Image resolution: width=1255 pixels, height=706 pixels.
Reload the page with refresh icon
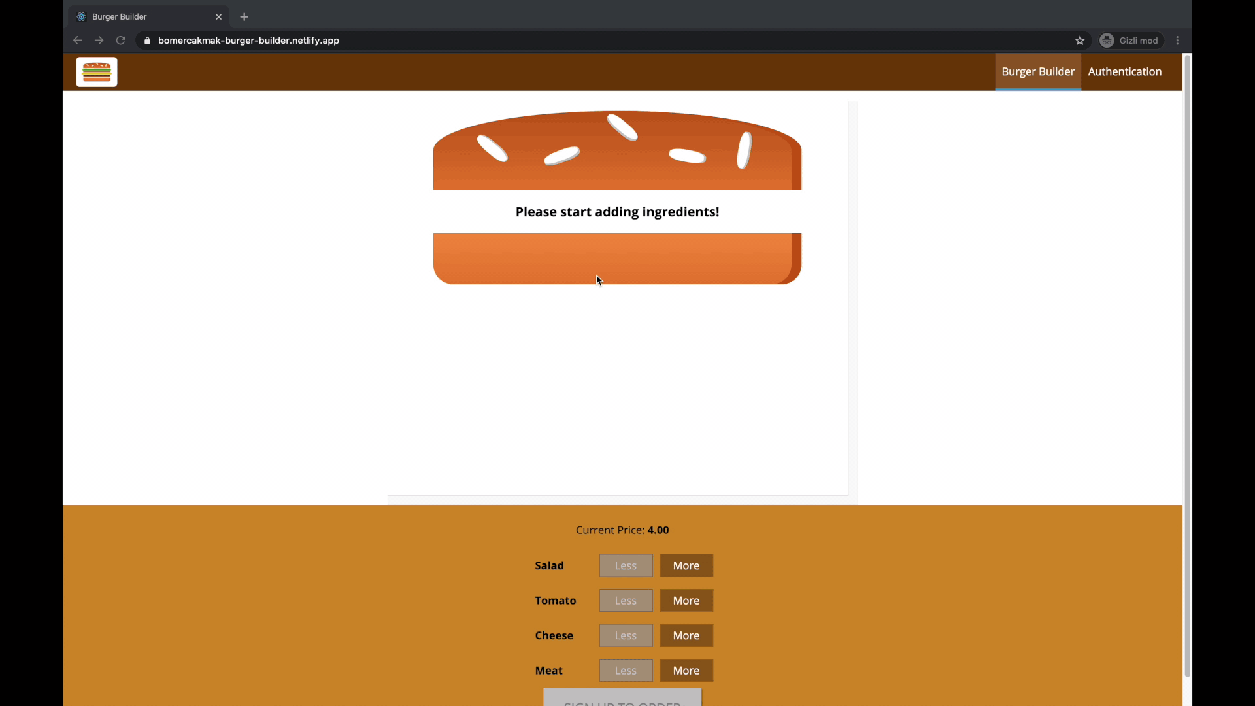(121, 41)
